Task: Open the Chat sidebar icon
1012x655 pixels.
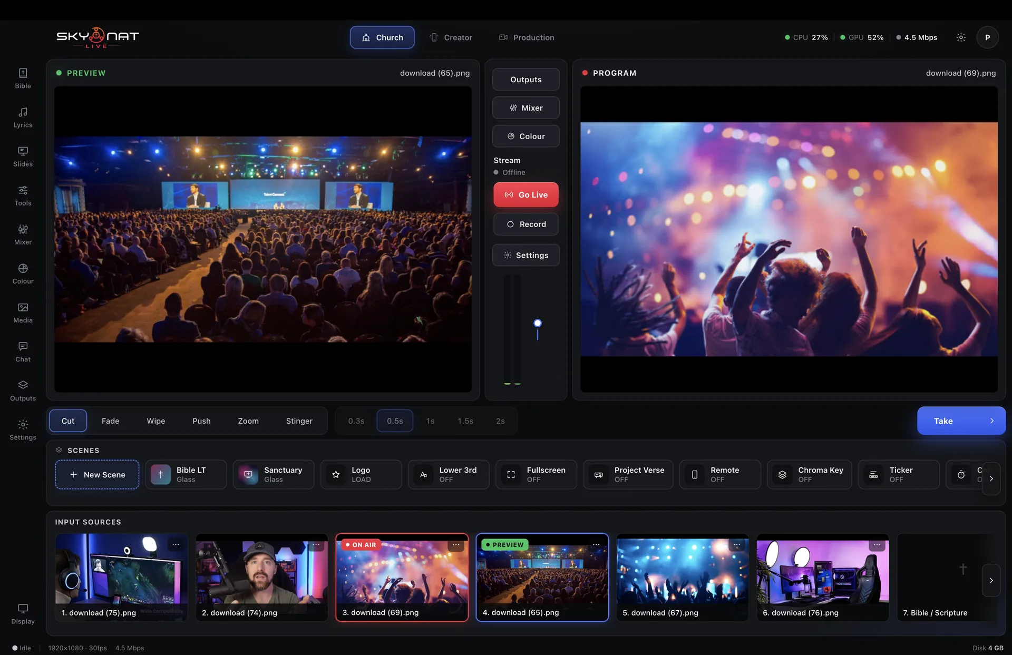Action: coord(23,351)
